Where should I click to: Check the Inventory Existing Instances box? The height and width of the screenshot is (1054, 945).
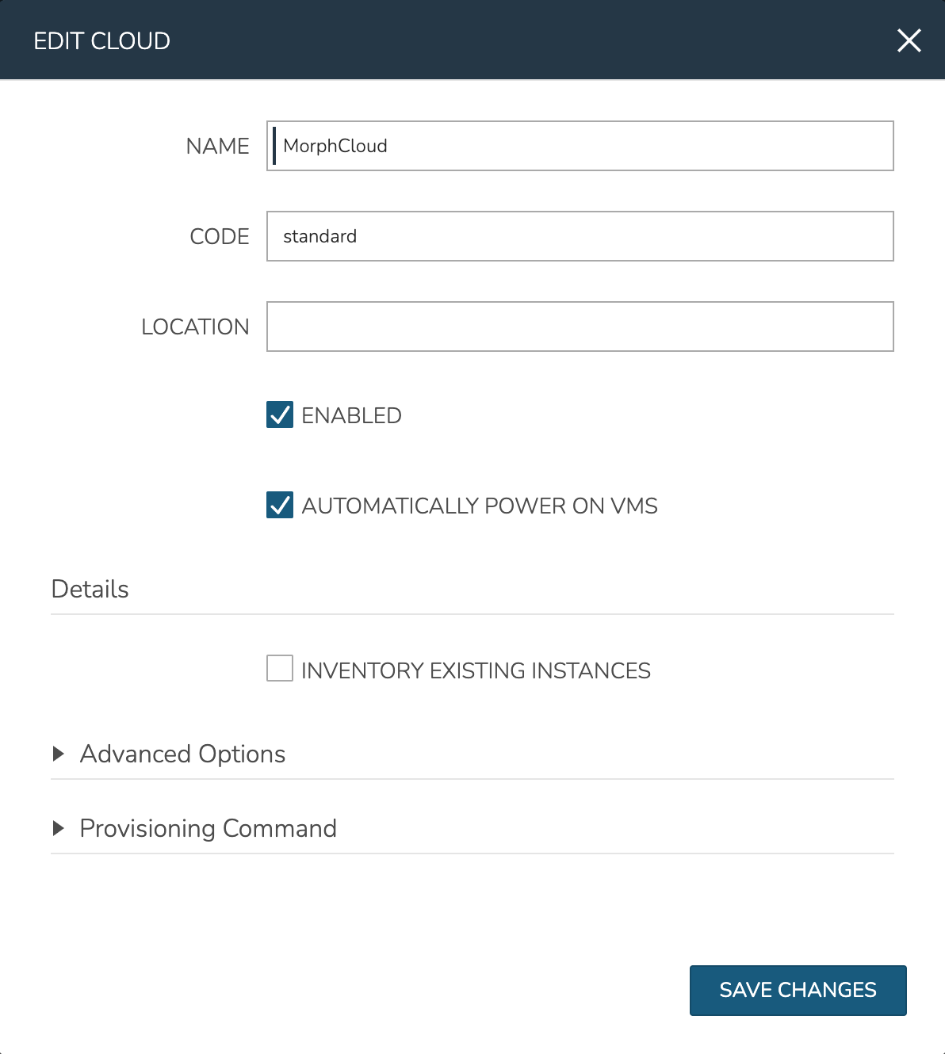pyautogui.click(x=280, y=668)
